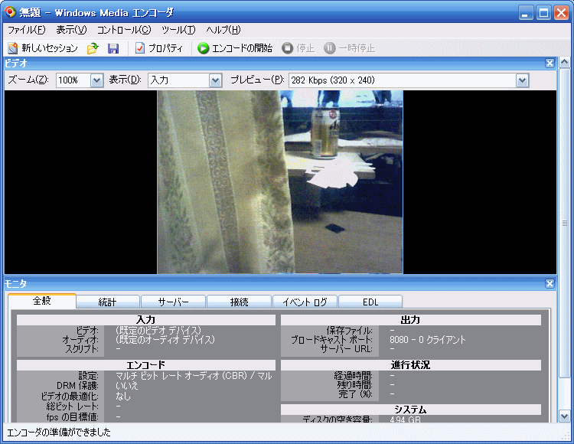Close the Monitor (モニタ) panel
The width and height of the screenshot is (574, 444).
coord(550,284)
